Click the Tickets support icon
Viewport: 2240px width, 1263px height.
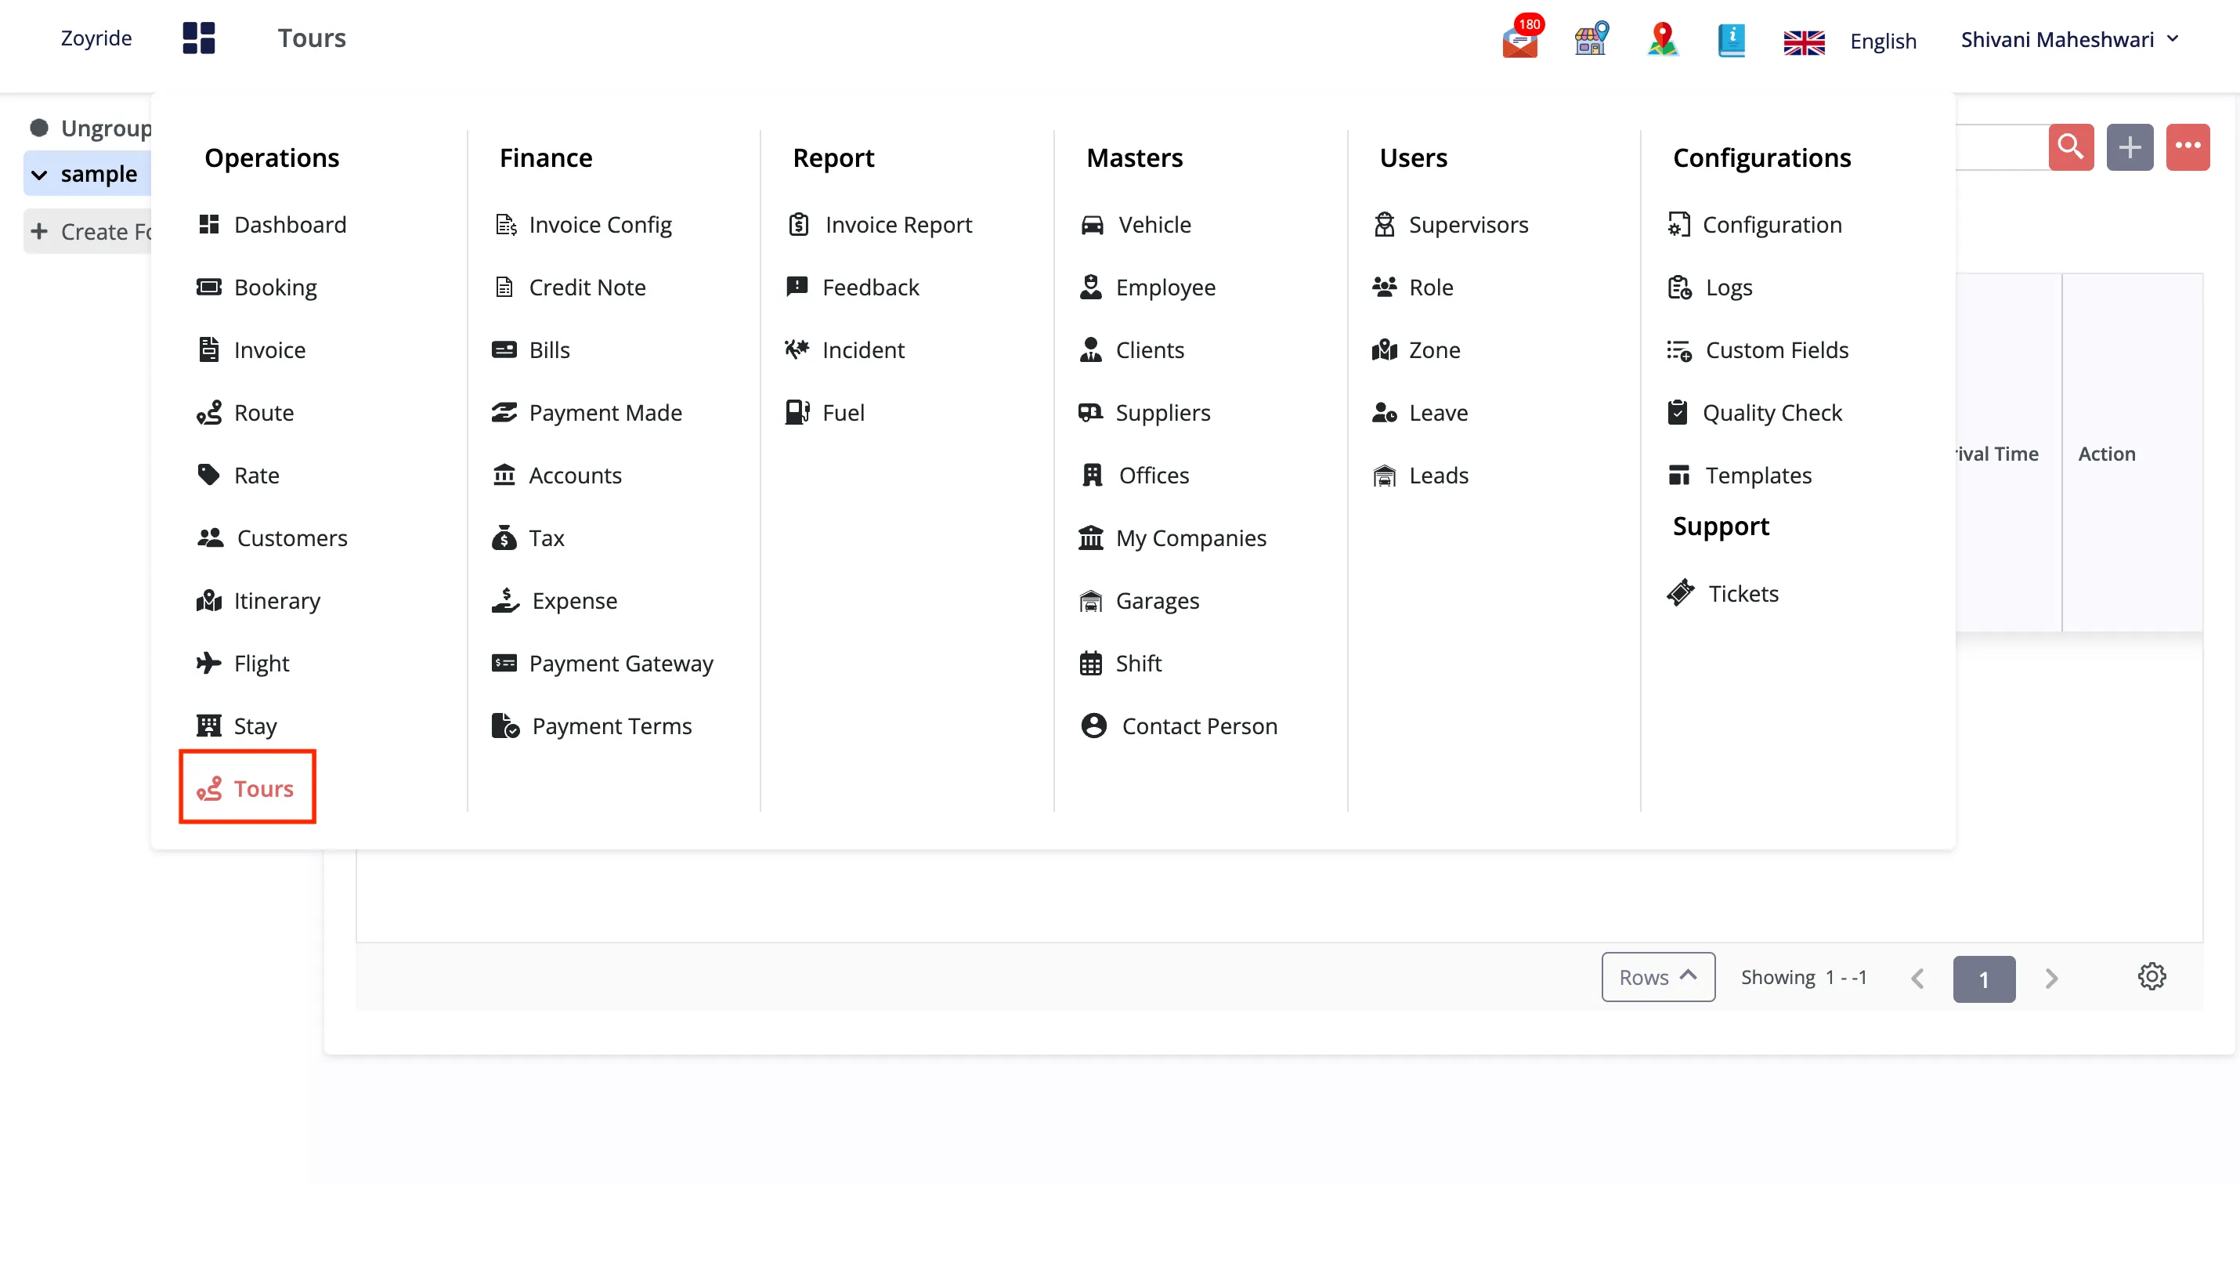1680,593
